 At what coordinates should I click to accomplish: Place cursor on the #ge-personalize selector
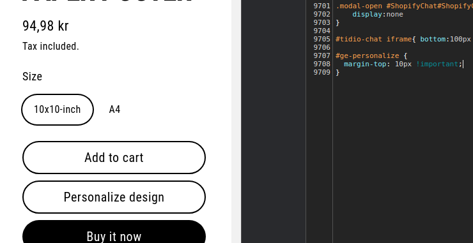[367, 55]
